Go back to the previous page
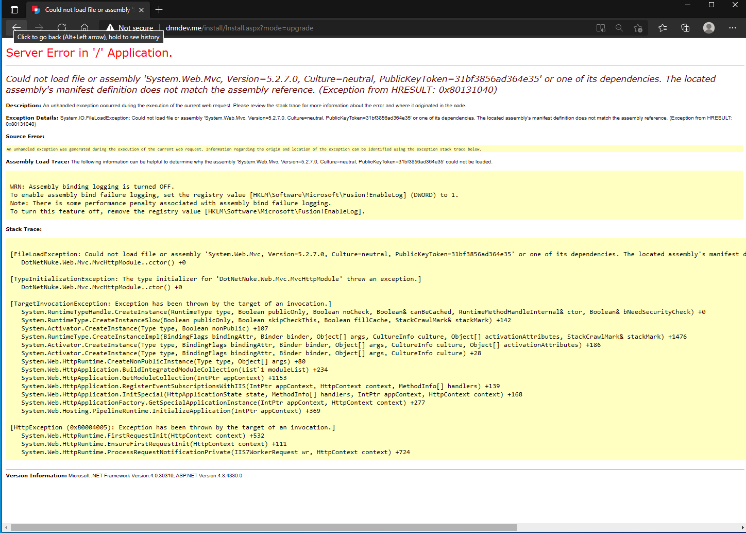The width and height of the screenshot is (746, 533). pyautogui.click(x=16, y=28)
